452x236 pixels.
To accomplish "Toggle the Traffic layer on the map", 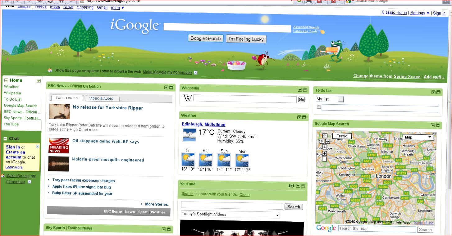I will click(x=342, y=136).
